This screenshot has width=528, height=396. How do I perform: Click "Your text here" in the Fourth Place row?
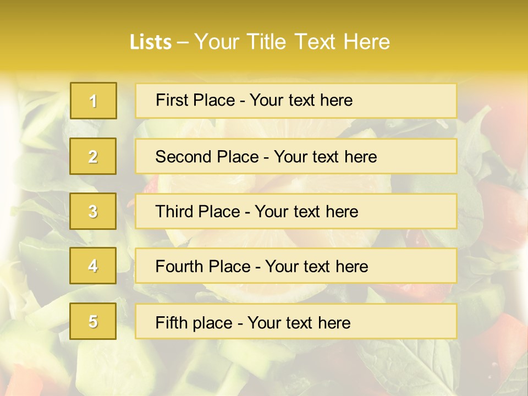pos(316,267)
